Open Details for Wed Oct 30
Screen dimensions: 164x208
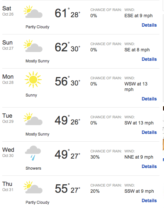click(x=149, y=166)
